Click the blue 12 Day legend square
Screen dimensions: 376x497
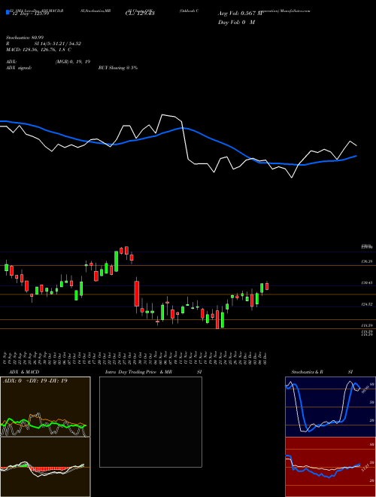[x=8, y=12]
